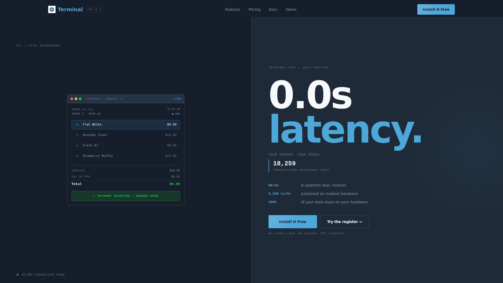Click the Terminal gear logo icon

coord(52,9)
